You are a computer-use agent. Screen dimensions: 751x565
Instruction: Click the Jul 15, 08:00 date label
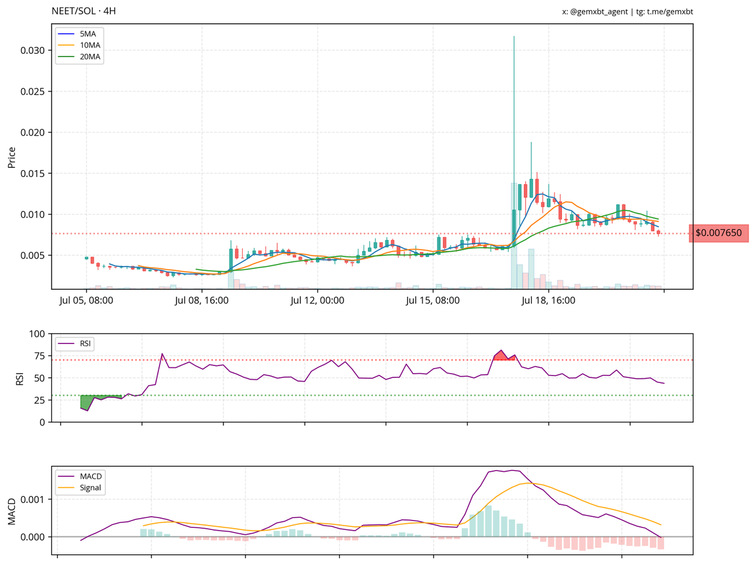[x=433, y=300]
